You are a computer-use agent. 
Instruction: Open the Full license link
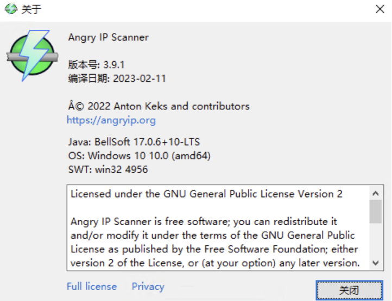tap(92, 286)
